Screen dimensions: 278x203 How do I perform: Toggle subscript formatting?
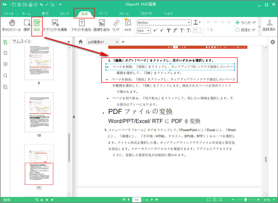[189, 31]
